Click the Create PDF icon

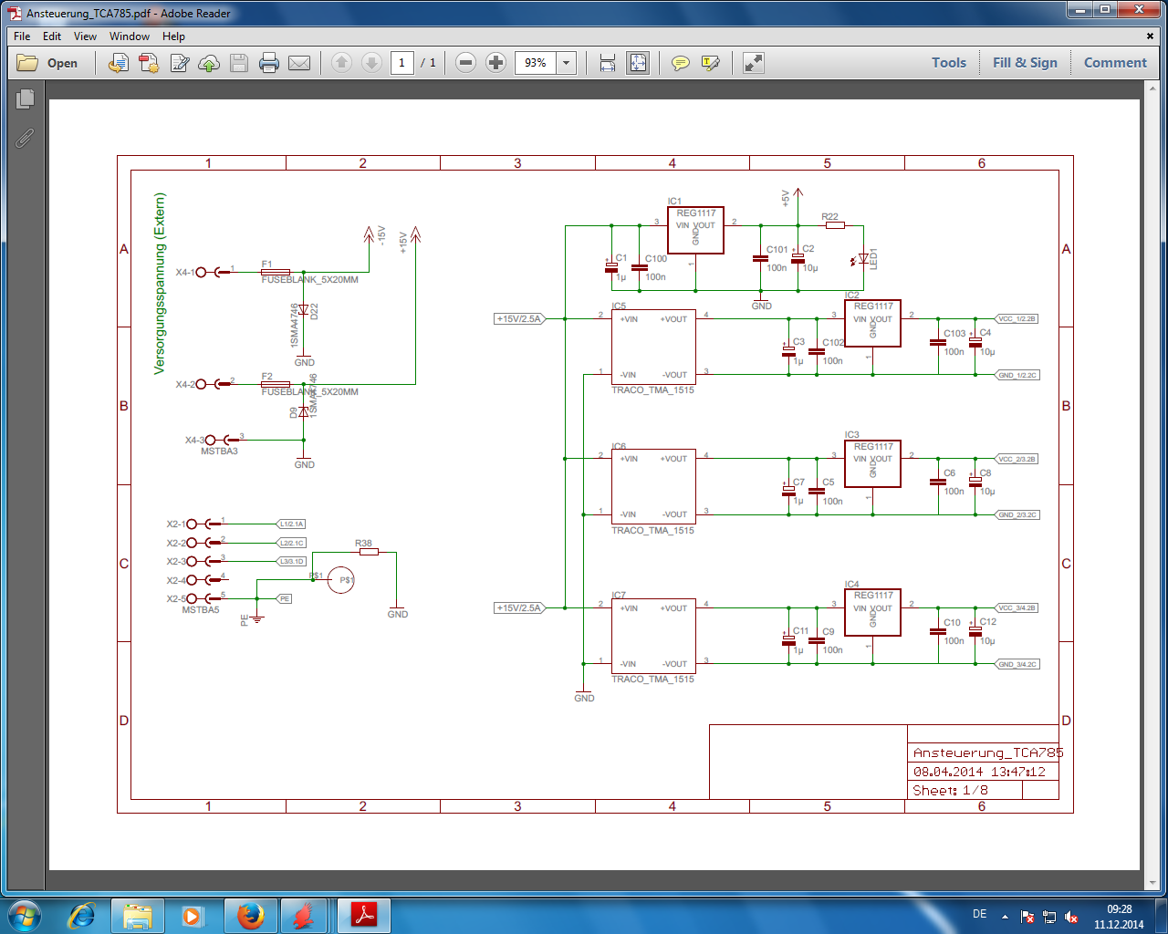click(149, 63)
